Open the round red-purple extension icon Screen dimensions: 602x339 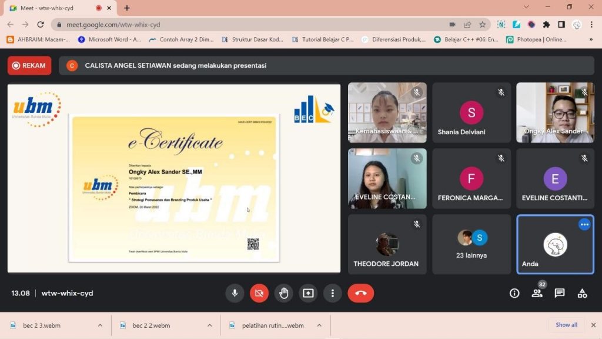pyautogui.click(x=531, y=25)
